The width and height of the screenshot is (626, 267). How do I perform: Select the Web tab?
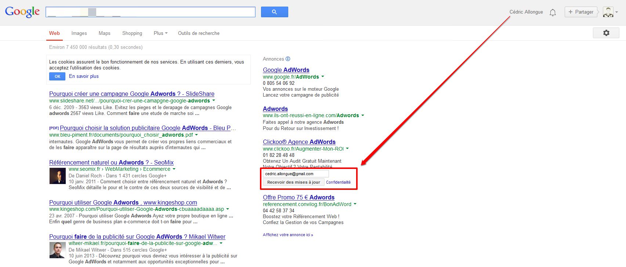click(x=54, y=33)
